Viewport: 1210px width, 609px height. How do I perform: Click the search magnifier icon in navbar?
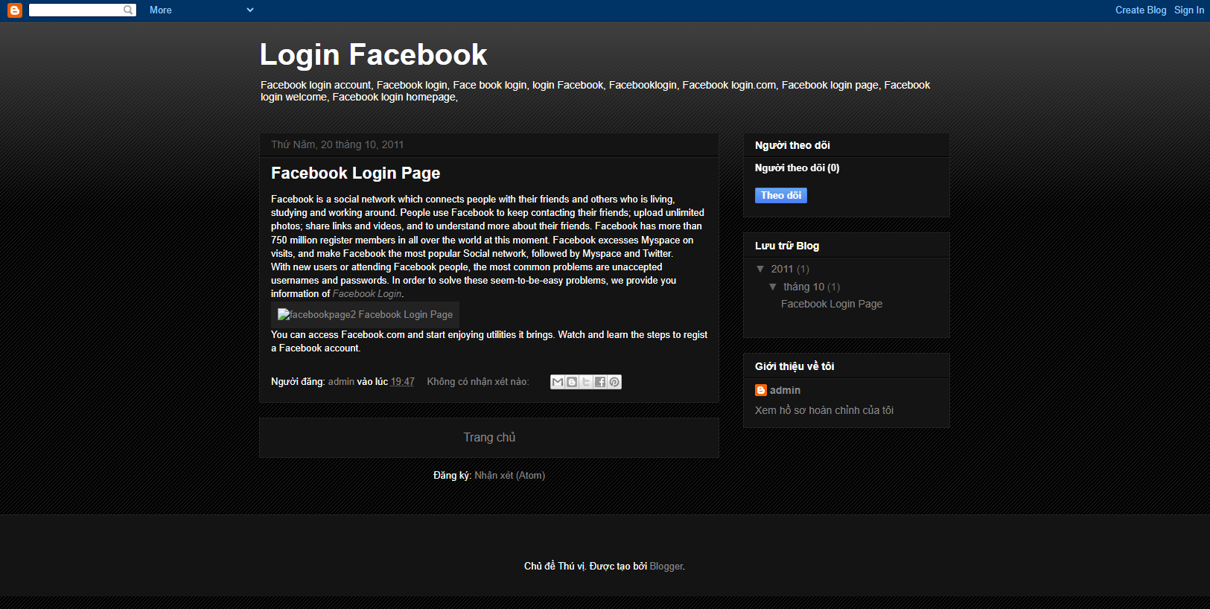(128, 10)
